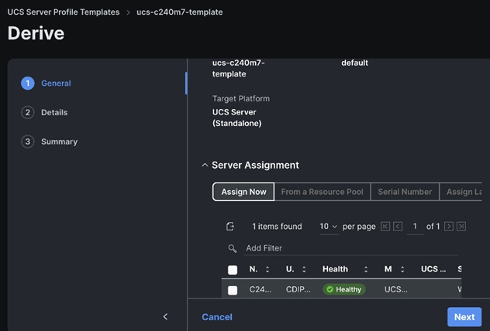490x331 pixels.
Task: Select the From a Resource Pool tab
Action: 323,192
